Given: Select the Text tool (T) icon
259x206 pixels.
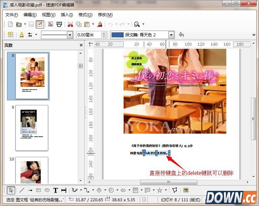Looking at the screenshot, I should [x=56, y=190].
